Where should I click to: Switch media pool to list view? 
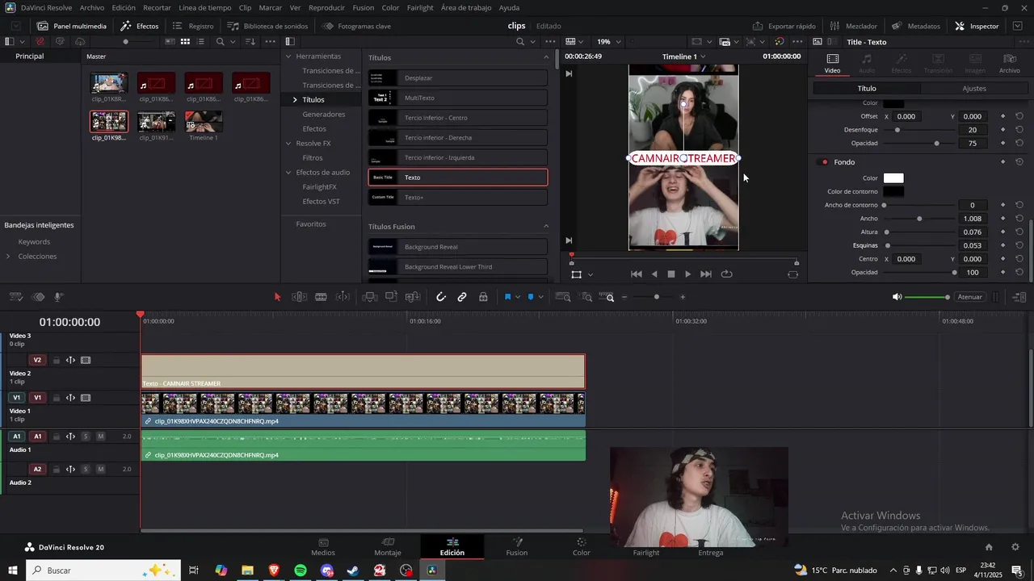coord(200,41)
